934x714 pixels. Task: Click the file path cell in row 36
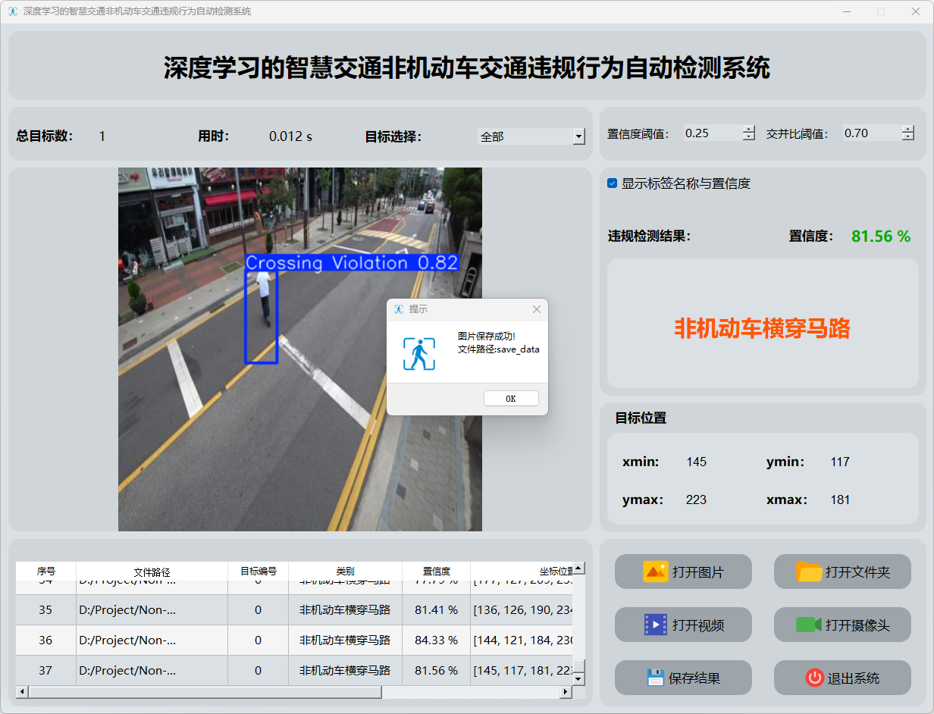click(152, 640)
